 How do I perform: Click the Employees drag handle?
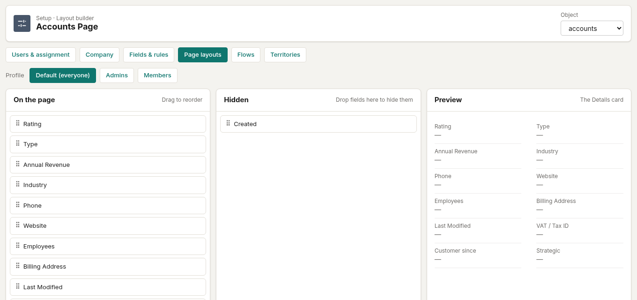tap(18, 246)
